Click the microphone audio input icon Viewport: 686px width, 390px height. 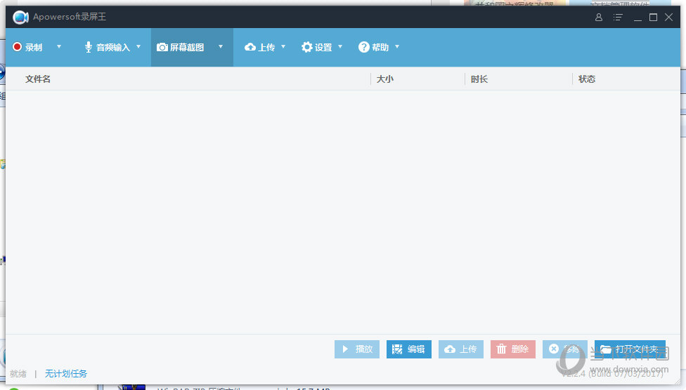[x=89, y=47]
